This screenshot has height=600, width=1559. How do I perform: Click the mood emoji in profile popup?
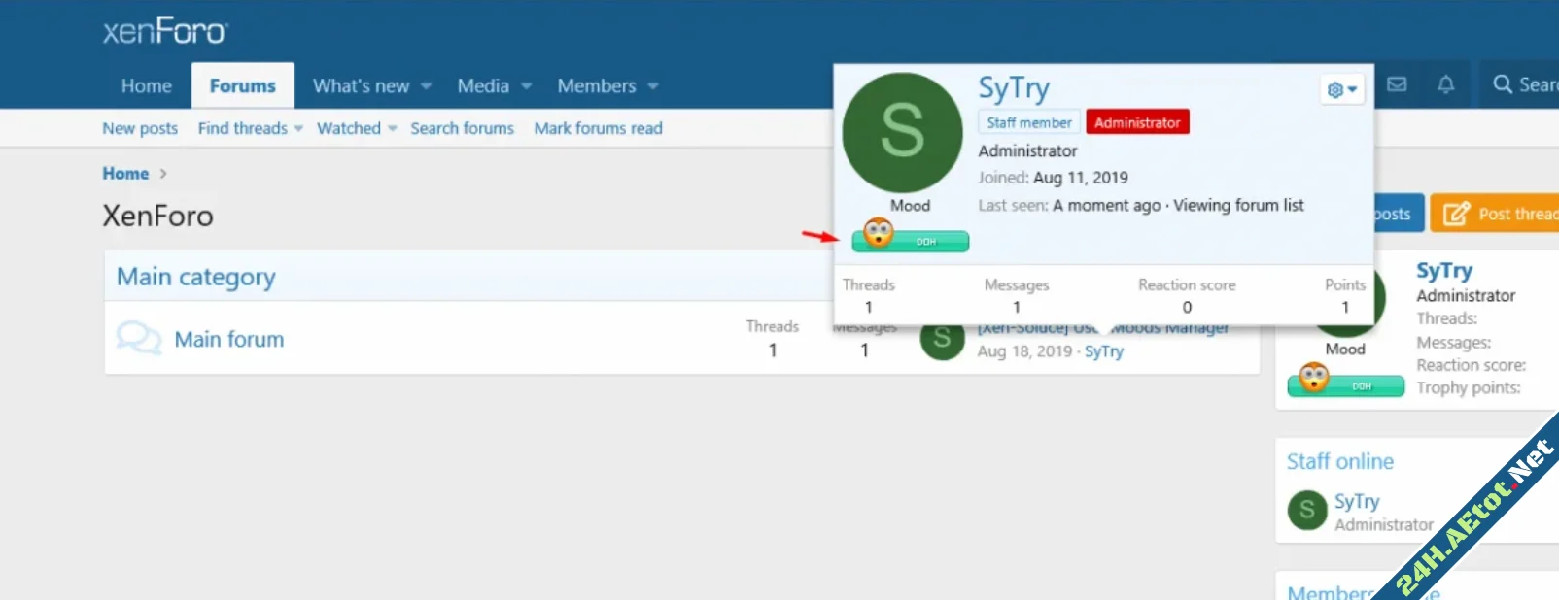click(x=880, y=234)
